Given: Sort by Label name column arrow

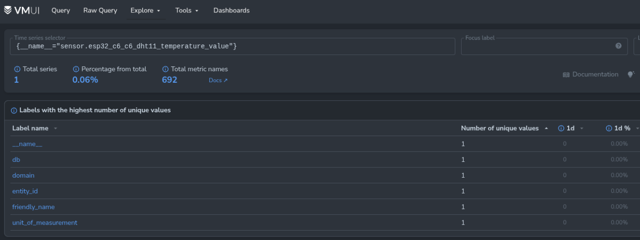Looking at the screenshot, I should pos(56,129).
